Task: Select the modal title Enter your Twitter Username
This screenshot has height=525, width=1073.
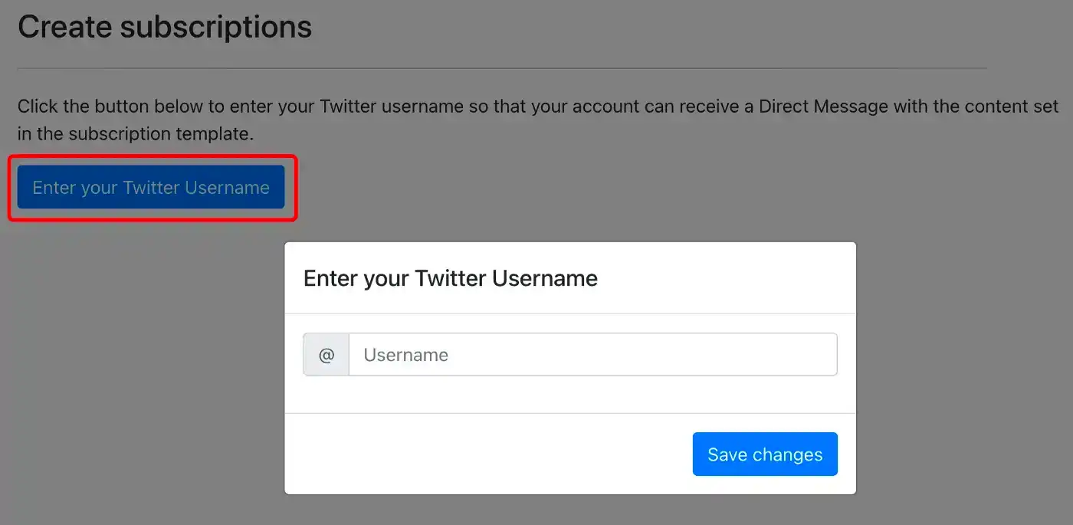Action: tap(451, 278)
